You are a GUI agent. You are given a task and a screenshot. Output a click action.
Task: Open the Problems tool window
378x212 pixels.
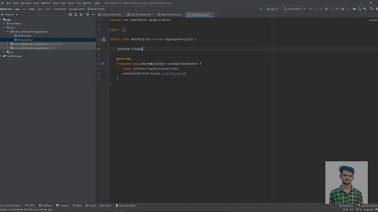(45, 206)
